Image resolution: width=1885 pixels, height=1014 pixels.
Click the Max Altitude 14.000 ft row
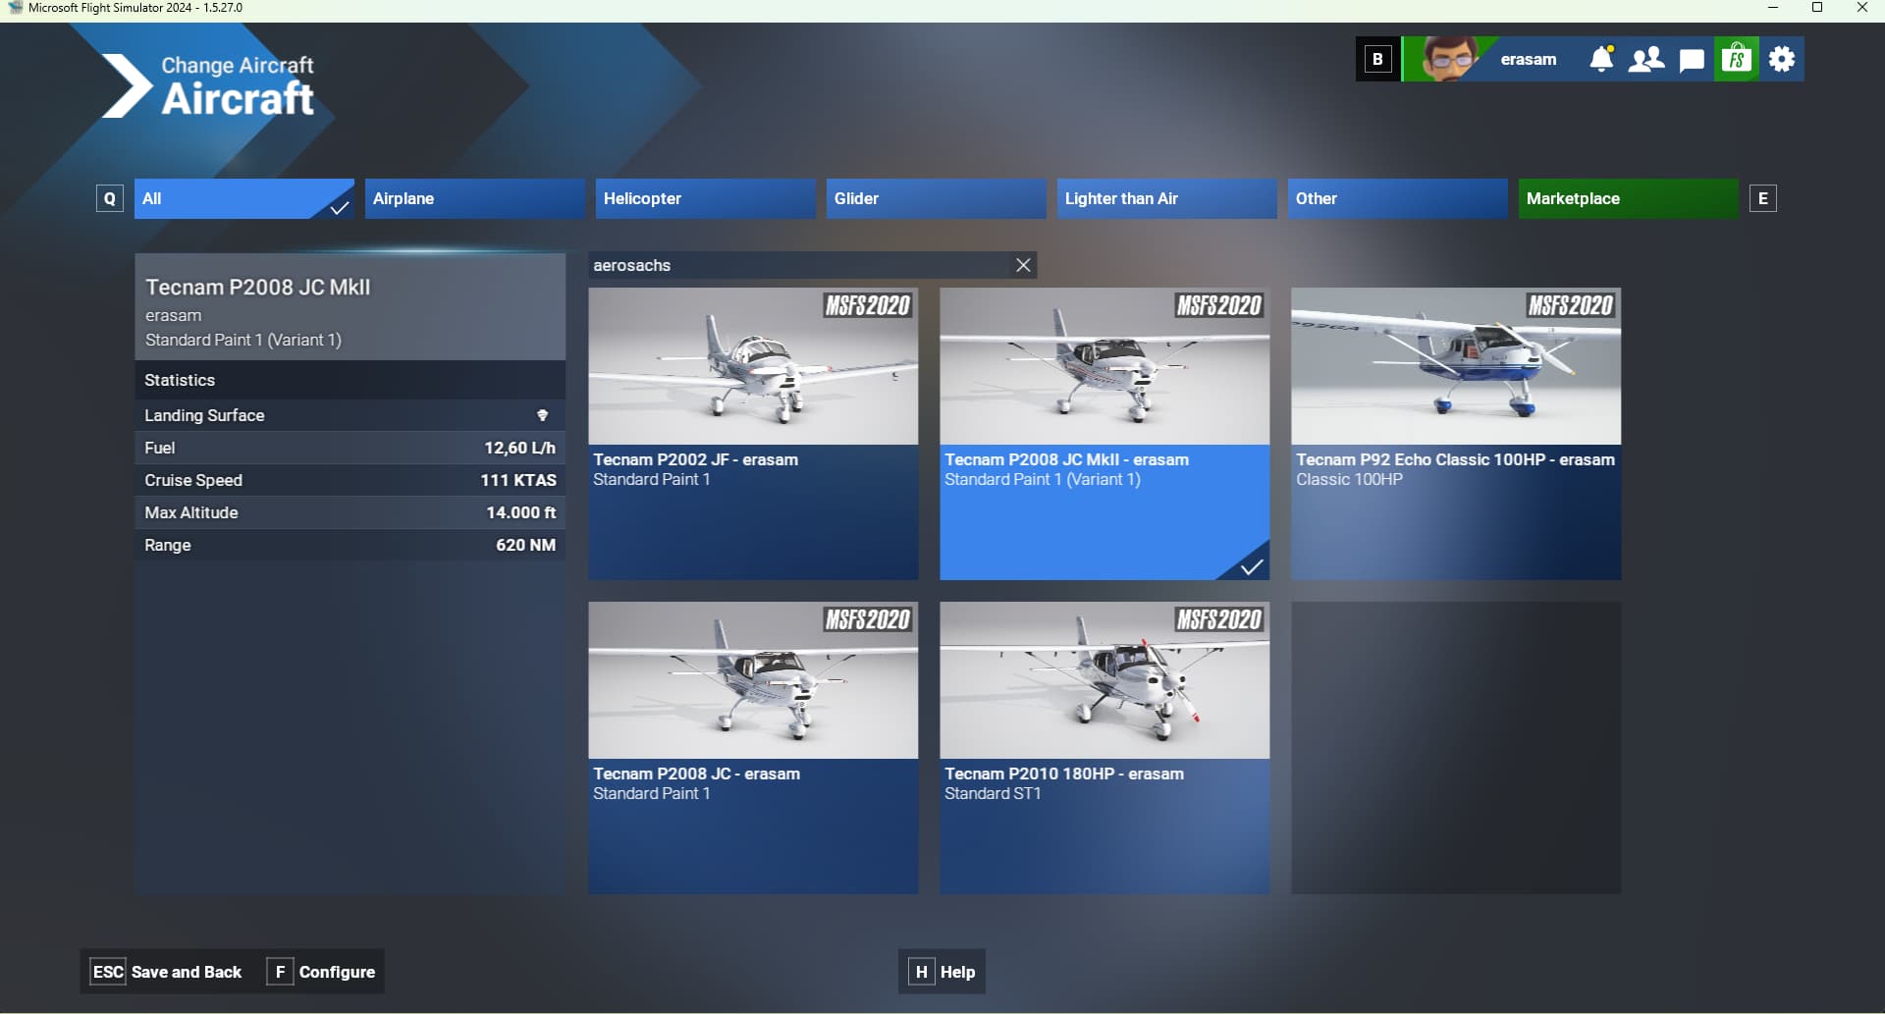tap(350, 512)
